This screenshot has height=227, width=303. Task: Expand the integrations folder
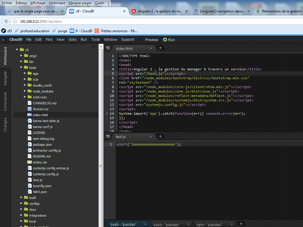click(x=21, y=215)
